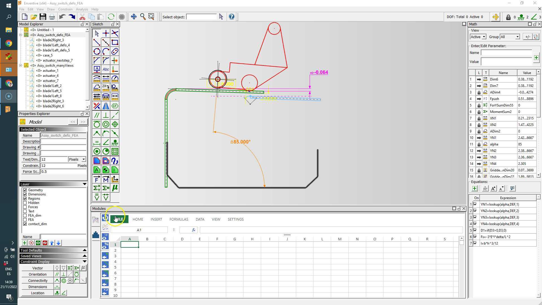
Task: Click the add equation plus icon
Action: [x=475, y=188]
